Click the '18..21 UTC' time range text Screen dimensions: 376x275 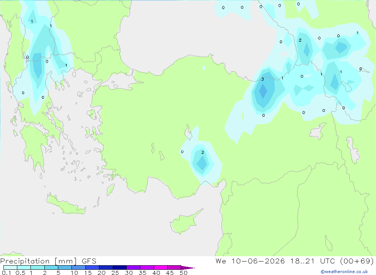tap(312, 261)
